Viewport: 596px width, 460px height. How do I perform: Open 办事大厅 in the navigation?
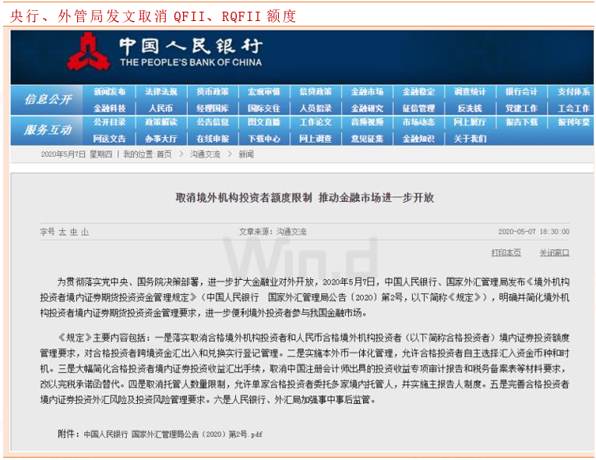(x=161, y=139)
